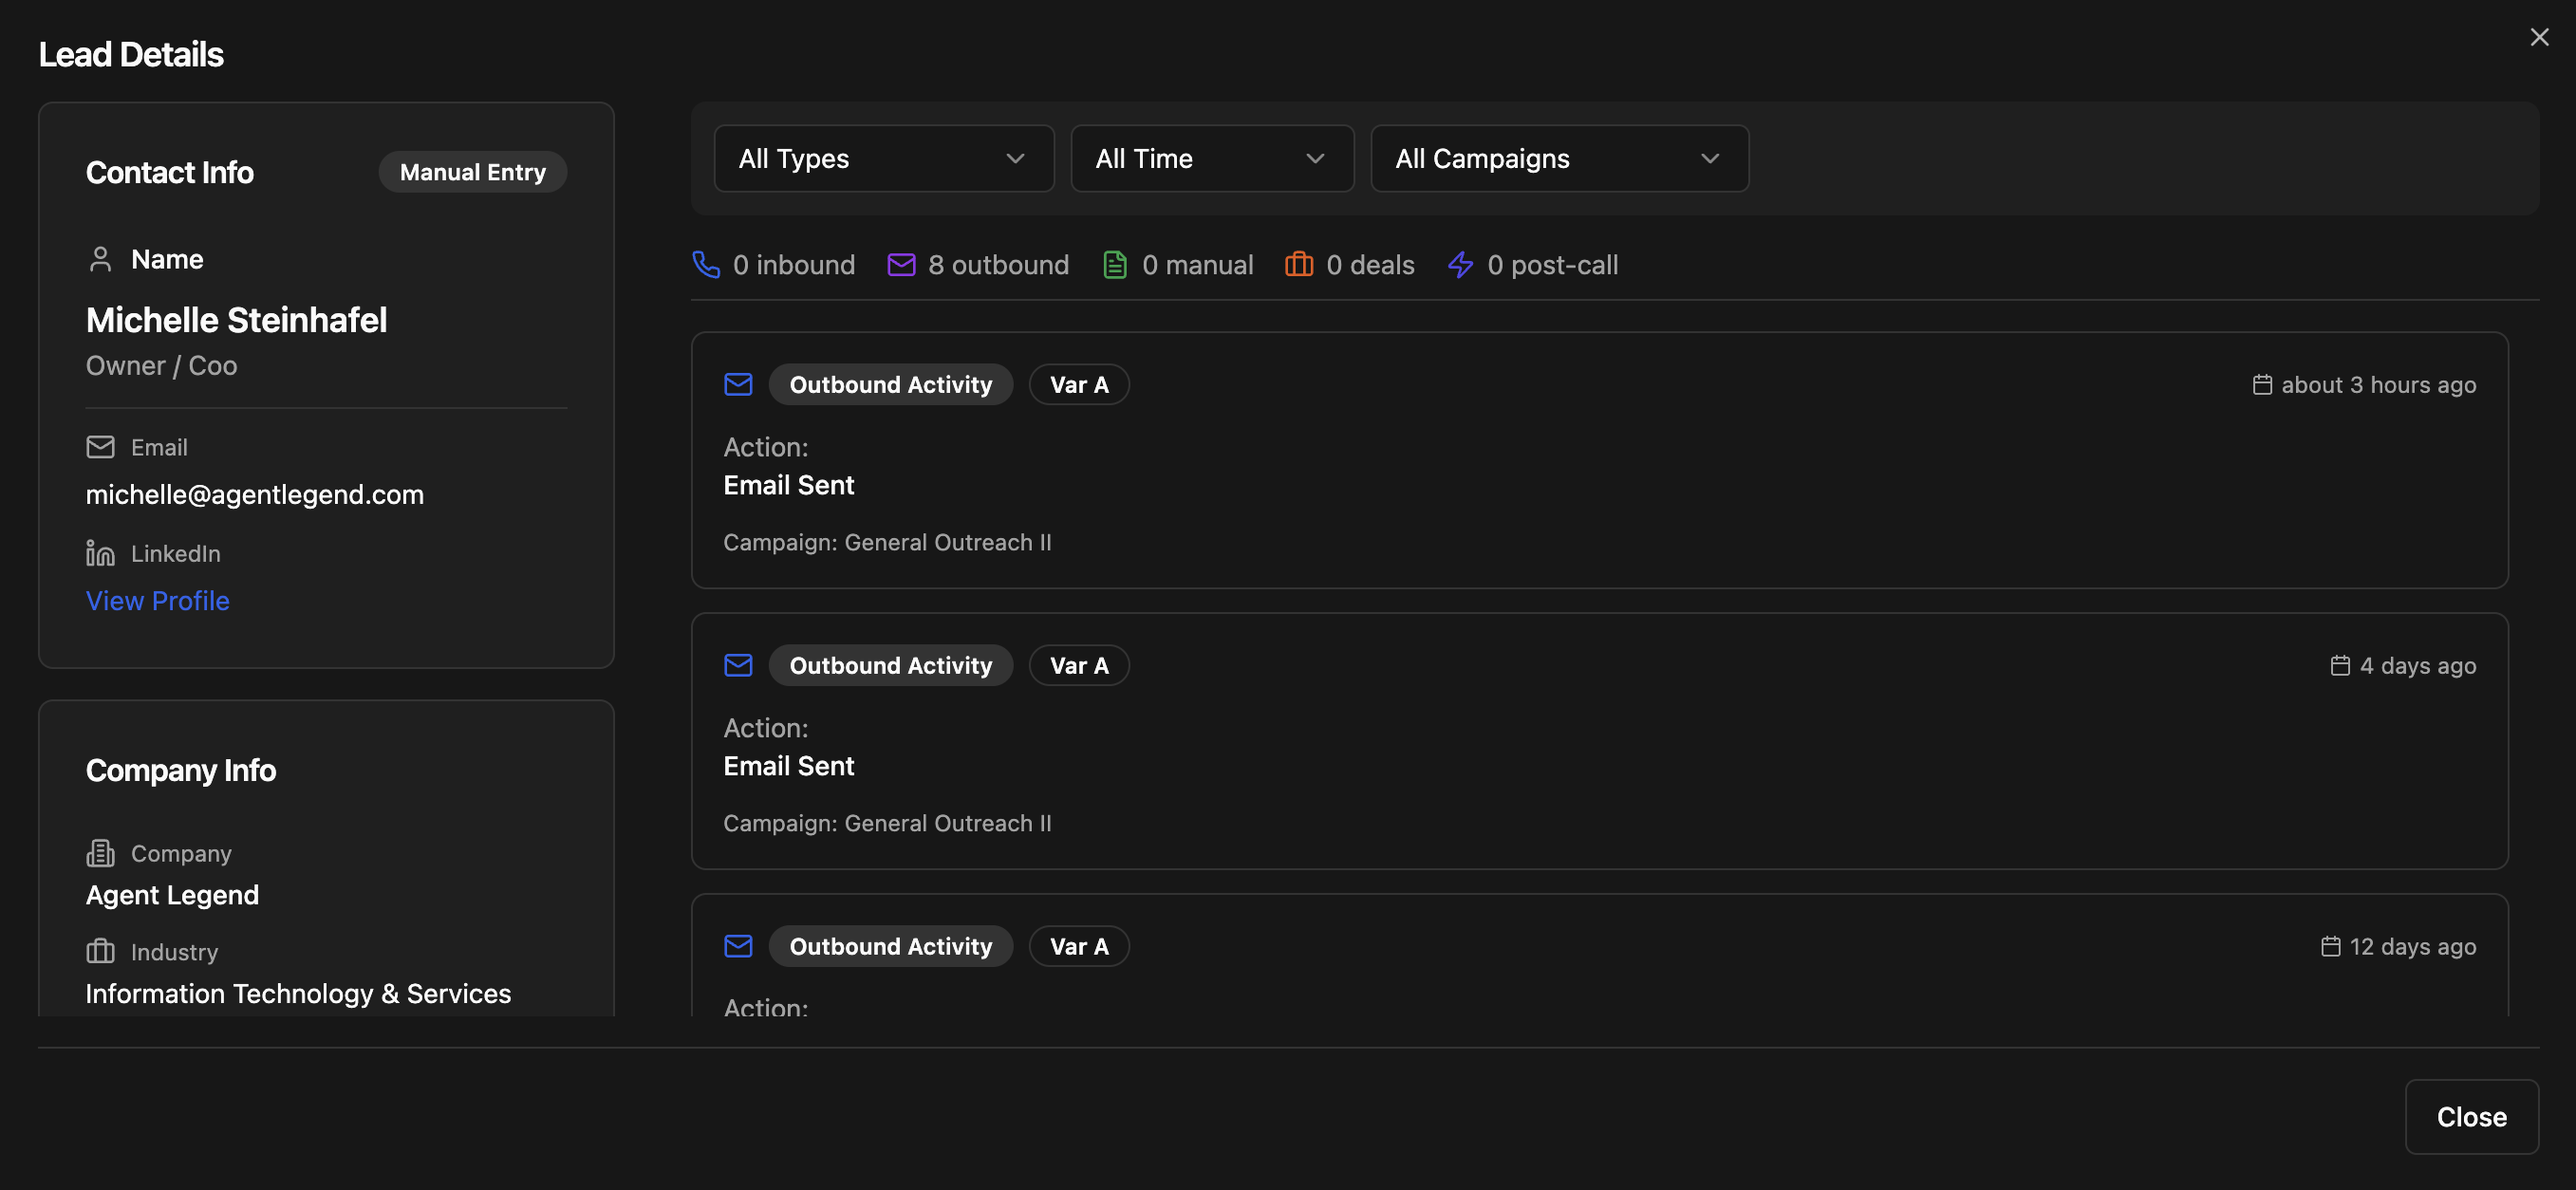Click the michelle@agentlegend.com email address
Image resolution: width=2576 pixels, height=1190 pixels.
pyautogui.click(x=255, y=495)
